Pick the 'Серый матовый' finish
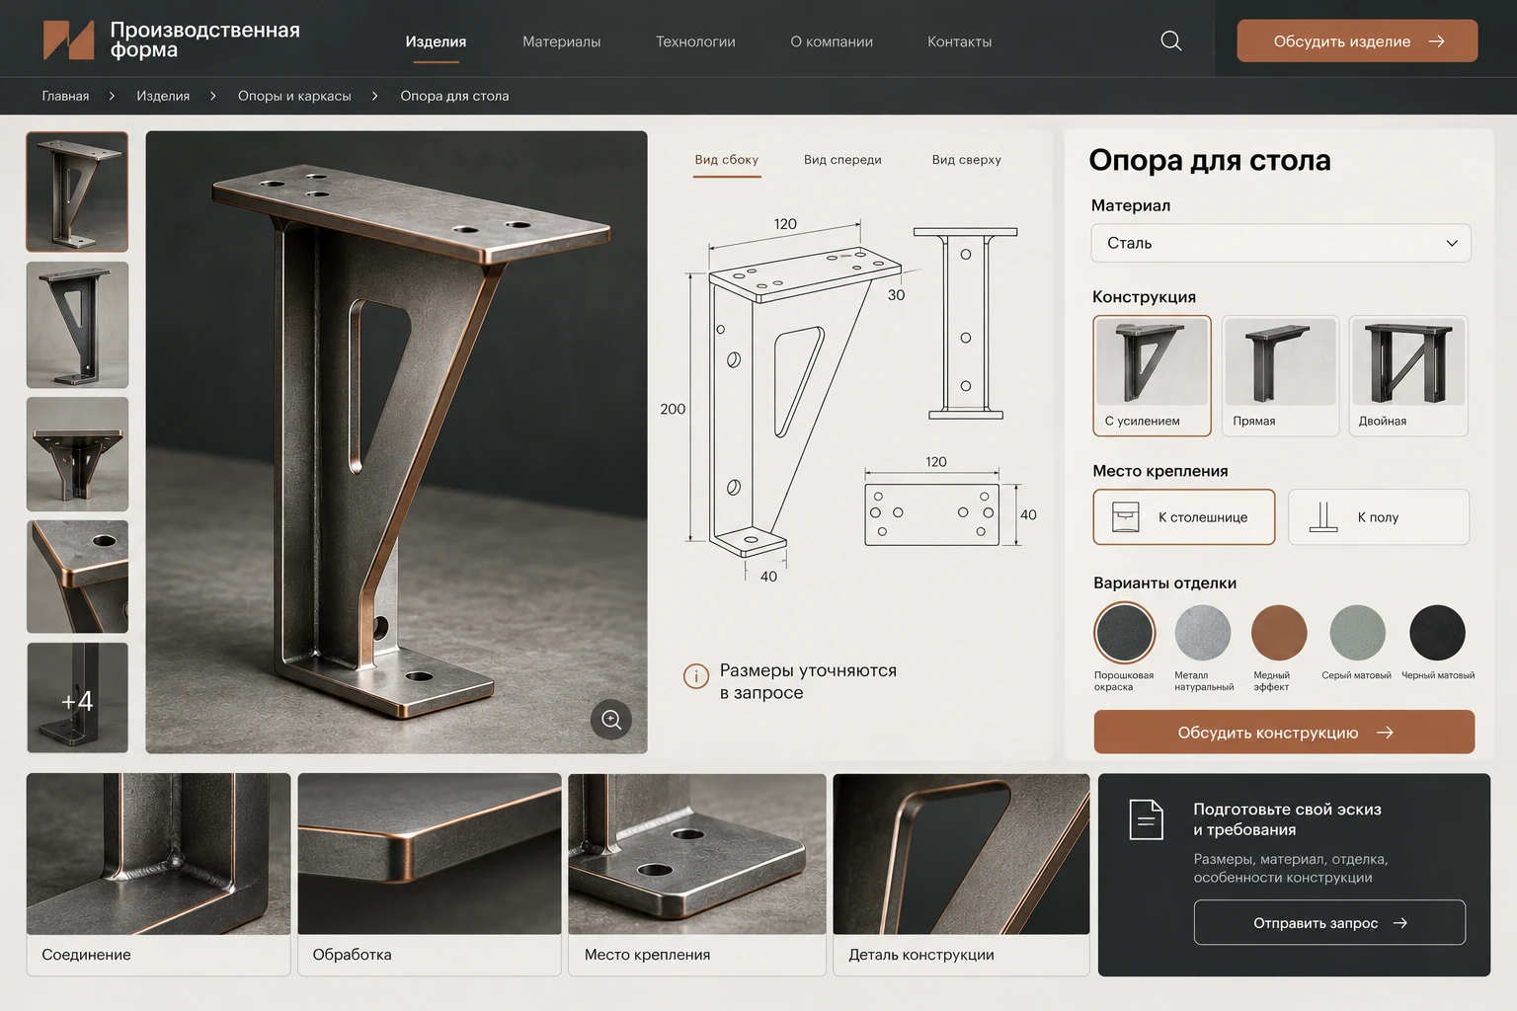 (1358, 633)
